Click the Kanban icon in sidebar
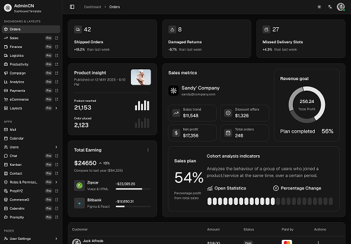351x244 pixels. coord(6,165)
